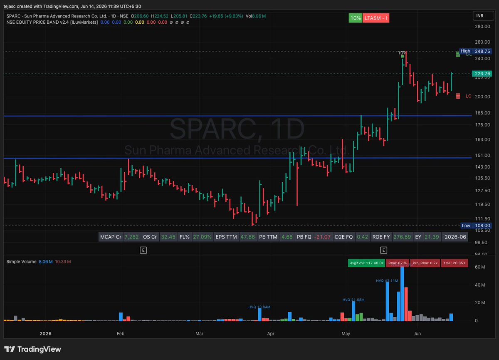Click the upper blue horizontal line at 182
Viewport: 499px width, 360px height.
coord(237,116)
